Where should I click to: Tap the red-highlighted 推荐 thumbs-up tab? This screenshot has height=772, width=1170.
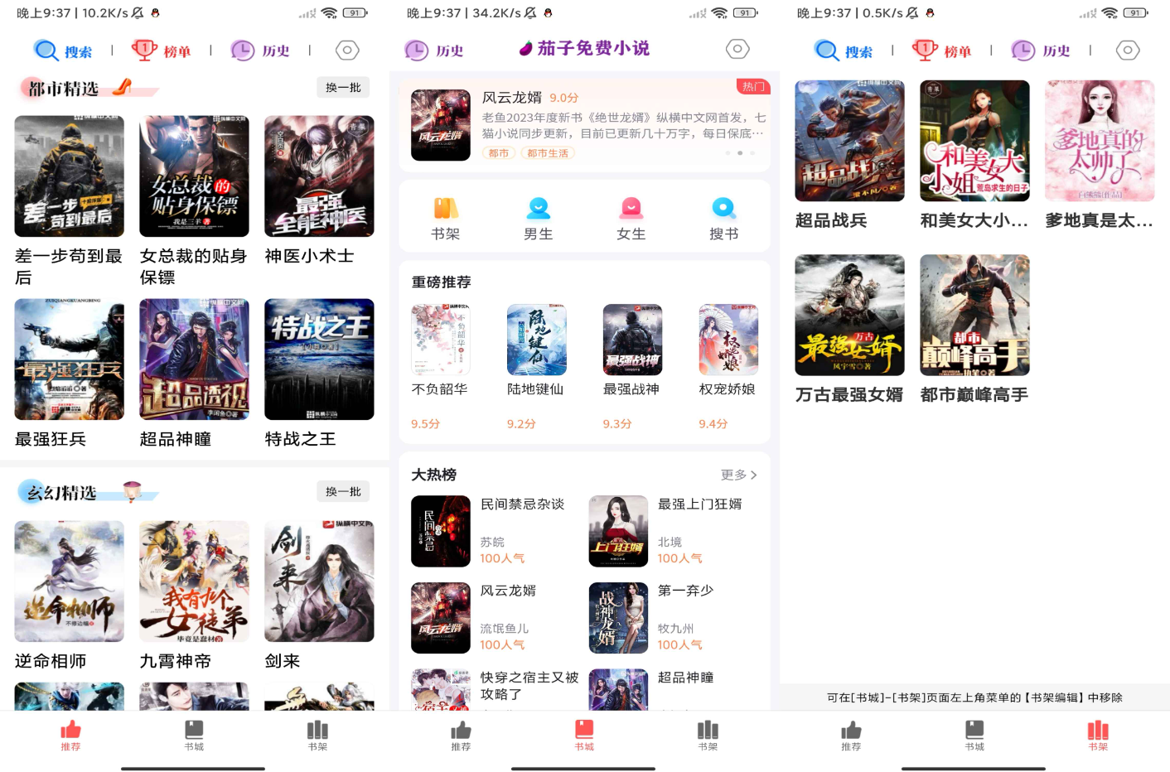(70, 730)
